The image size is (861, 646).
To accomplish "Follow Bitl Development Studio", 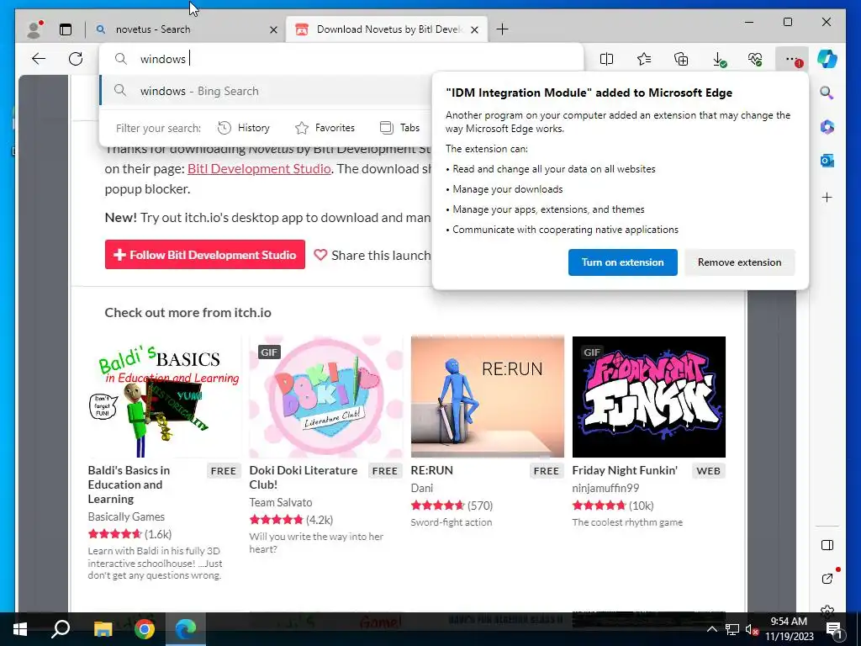I will [205, 255].
